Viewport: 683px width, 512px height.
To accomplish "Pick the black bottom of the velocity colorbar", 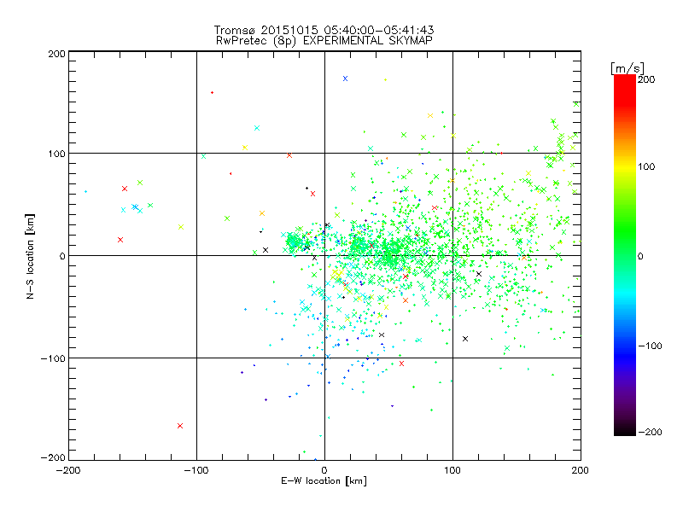I will [625, 429].
